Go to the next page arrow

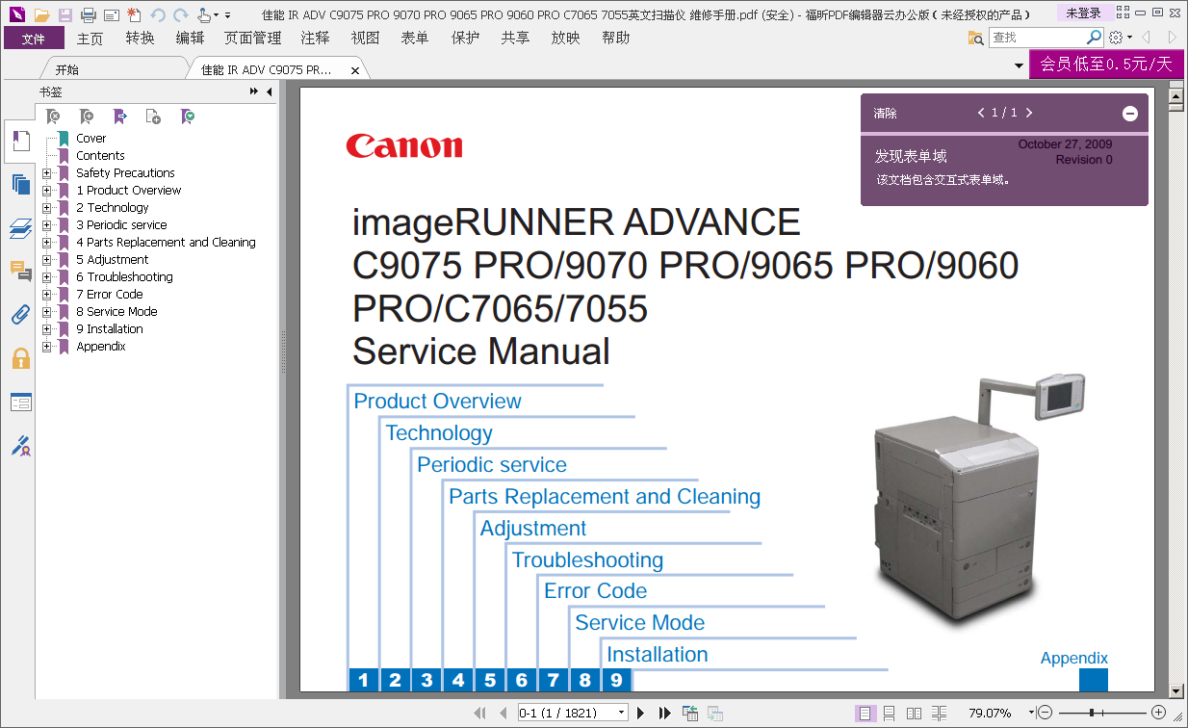pos(640,713)
